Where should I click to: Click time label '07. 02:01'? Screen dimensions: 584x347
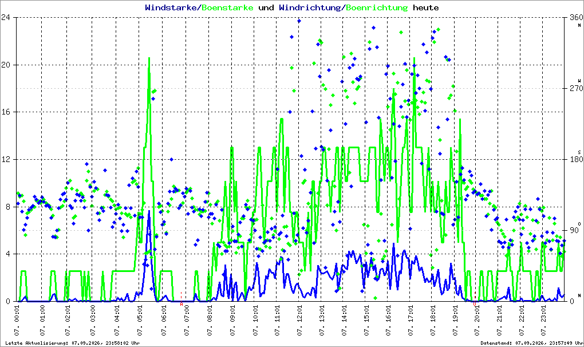(x=68, y=321)
